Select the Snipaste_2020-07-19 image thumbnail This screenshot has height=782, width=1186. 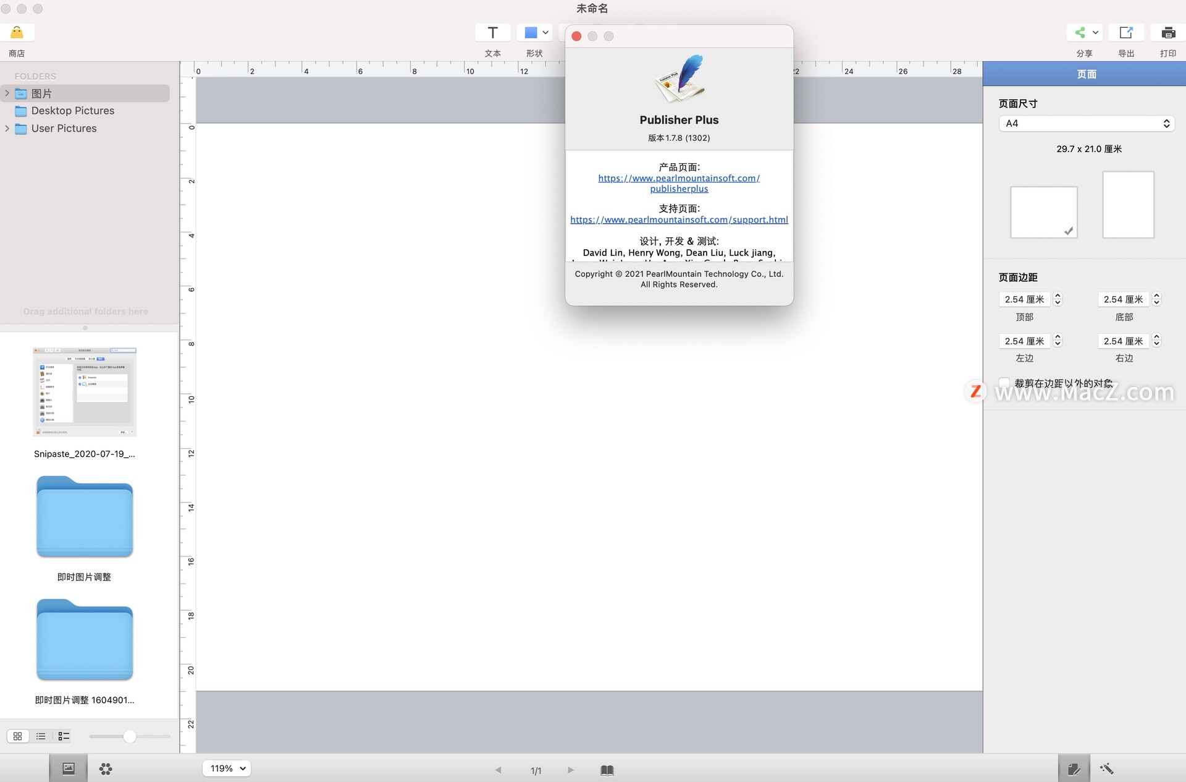point(85,392)
